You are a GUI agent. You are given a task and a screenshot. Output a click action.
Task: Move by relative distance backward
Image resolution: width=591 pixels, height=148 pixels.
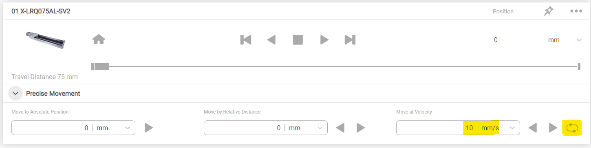point(340,128)
